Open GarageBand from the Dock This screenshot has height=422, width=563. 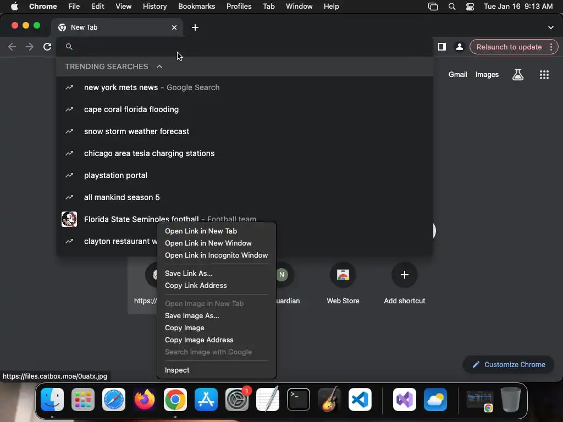click(329, 399)
